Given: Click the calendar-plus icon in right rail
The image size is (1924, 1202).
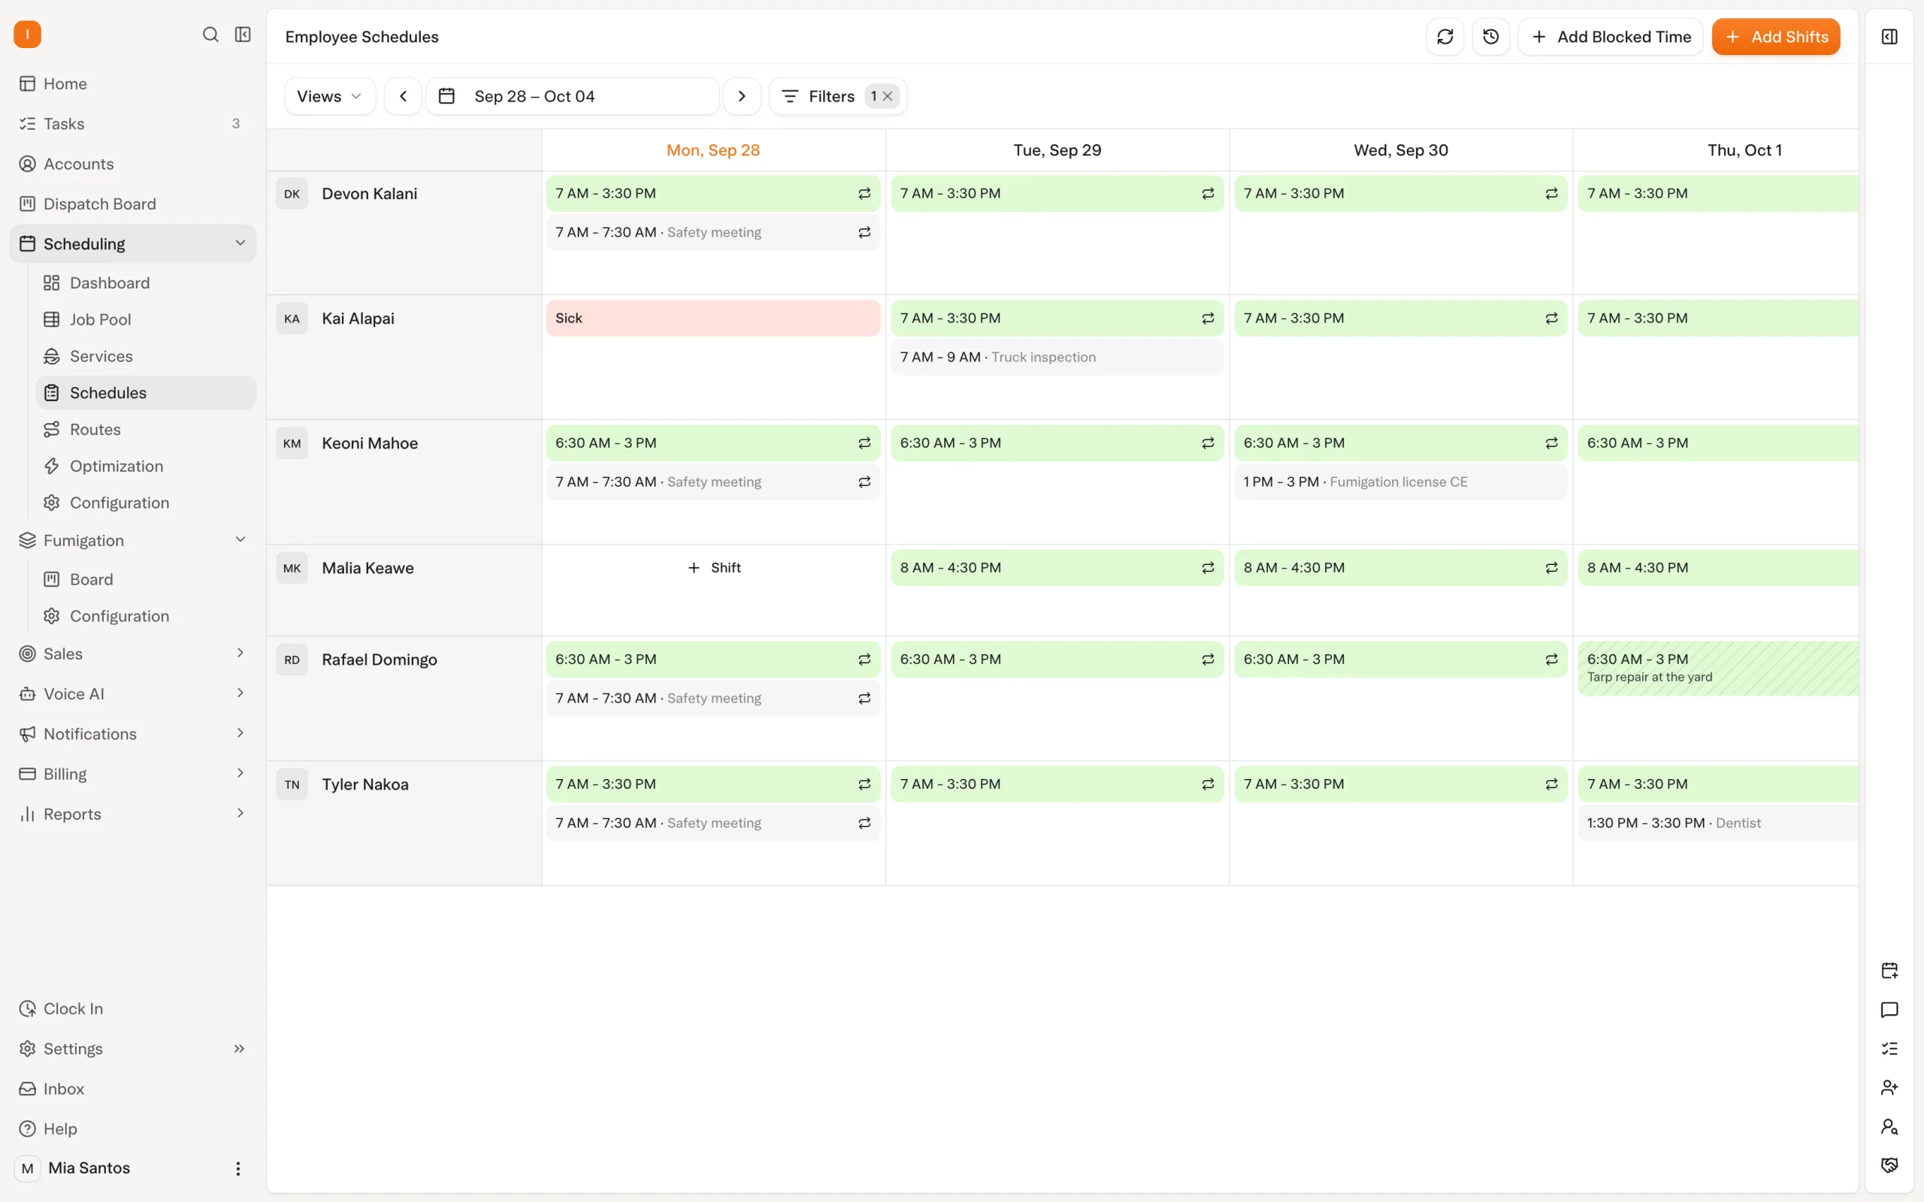Looking at the screenshot, I should [x=1889, y=970].
